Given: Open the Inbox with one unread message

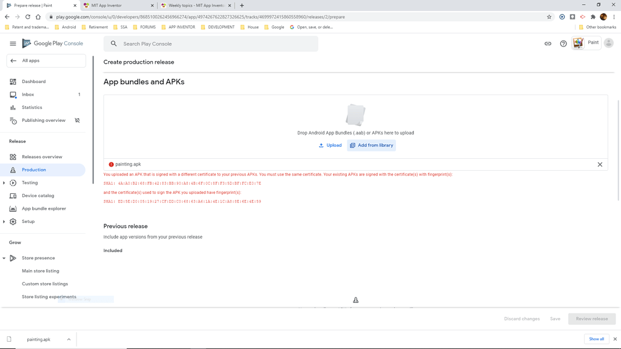Looking at the screenshot, I should tap(28, 94).
